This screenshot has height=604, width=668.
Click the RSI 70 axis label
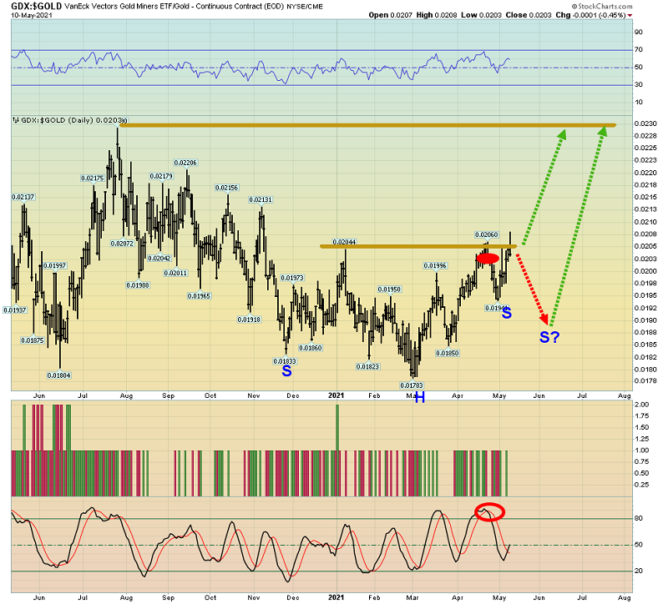(638, 49)
